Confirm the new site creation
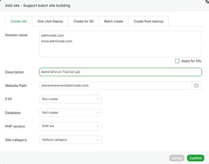209x164 pixels. 195,158
